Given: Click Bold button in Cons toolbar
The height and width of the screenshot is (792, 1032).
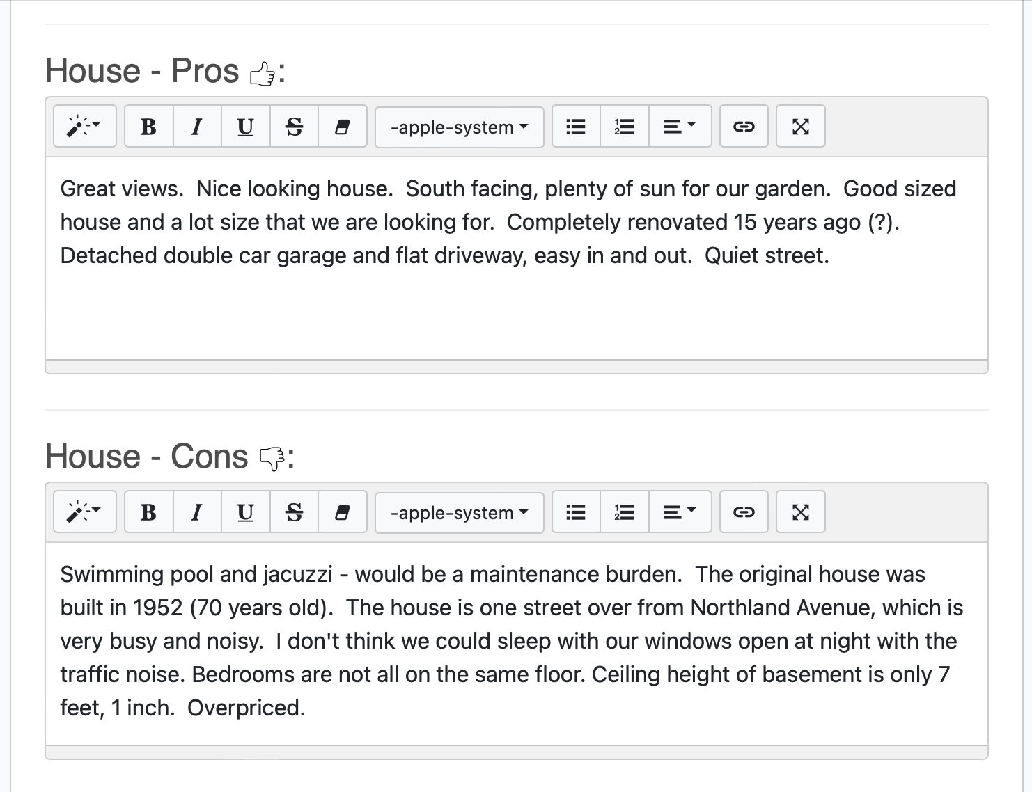Looking at the screenshot, I should [x=148, y=512].
